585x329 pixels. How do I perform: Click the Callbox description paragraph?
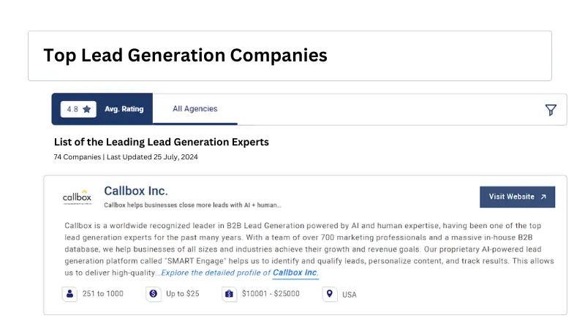[309, 249]
